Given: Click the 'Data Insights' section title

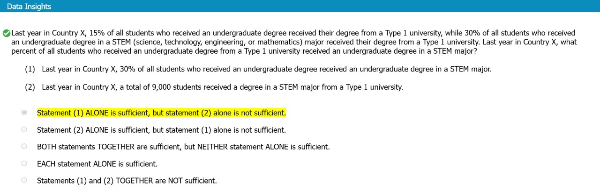Looking at the screenshot, I should (29, 7).
